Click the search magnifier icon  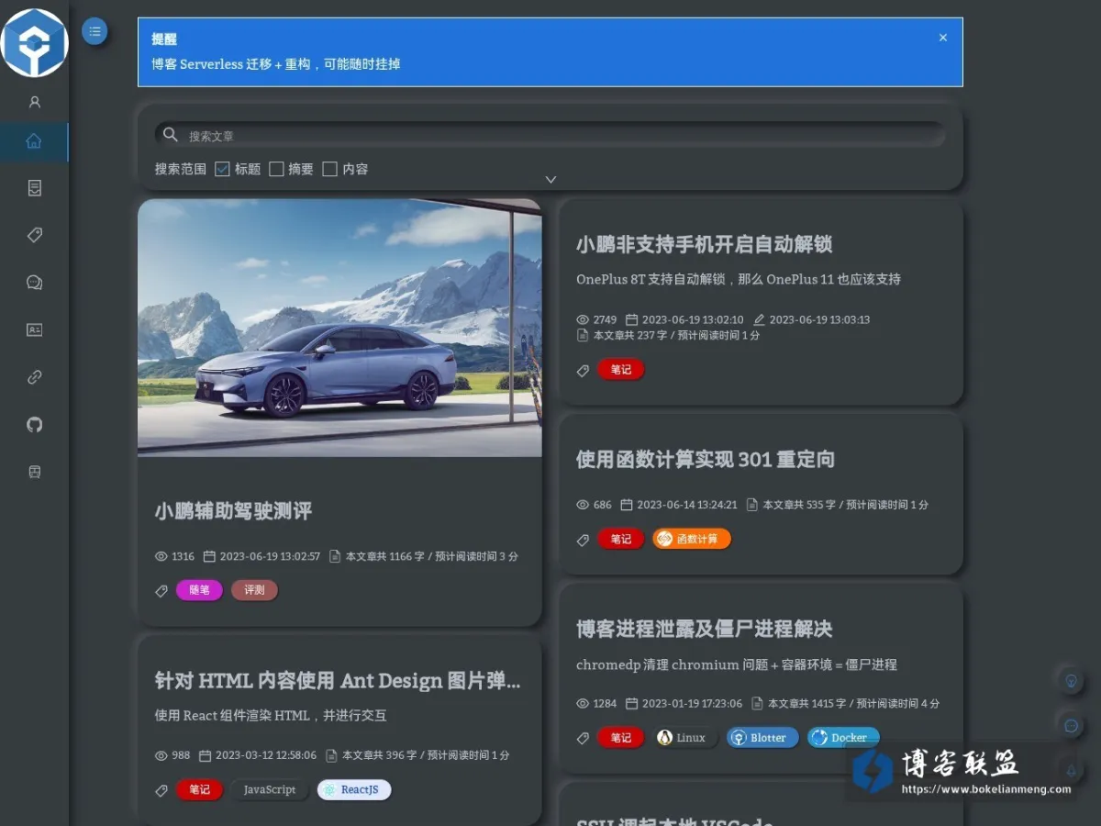click(170, 135)
